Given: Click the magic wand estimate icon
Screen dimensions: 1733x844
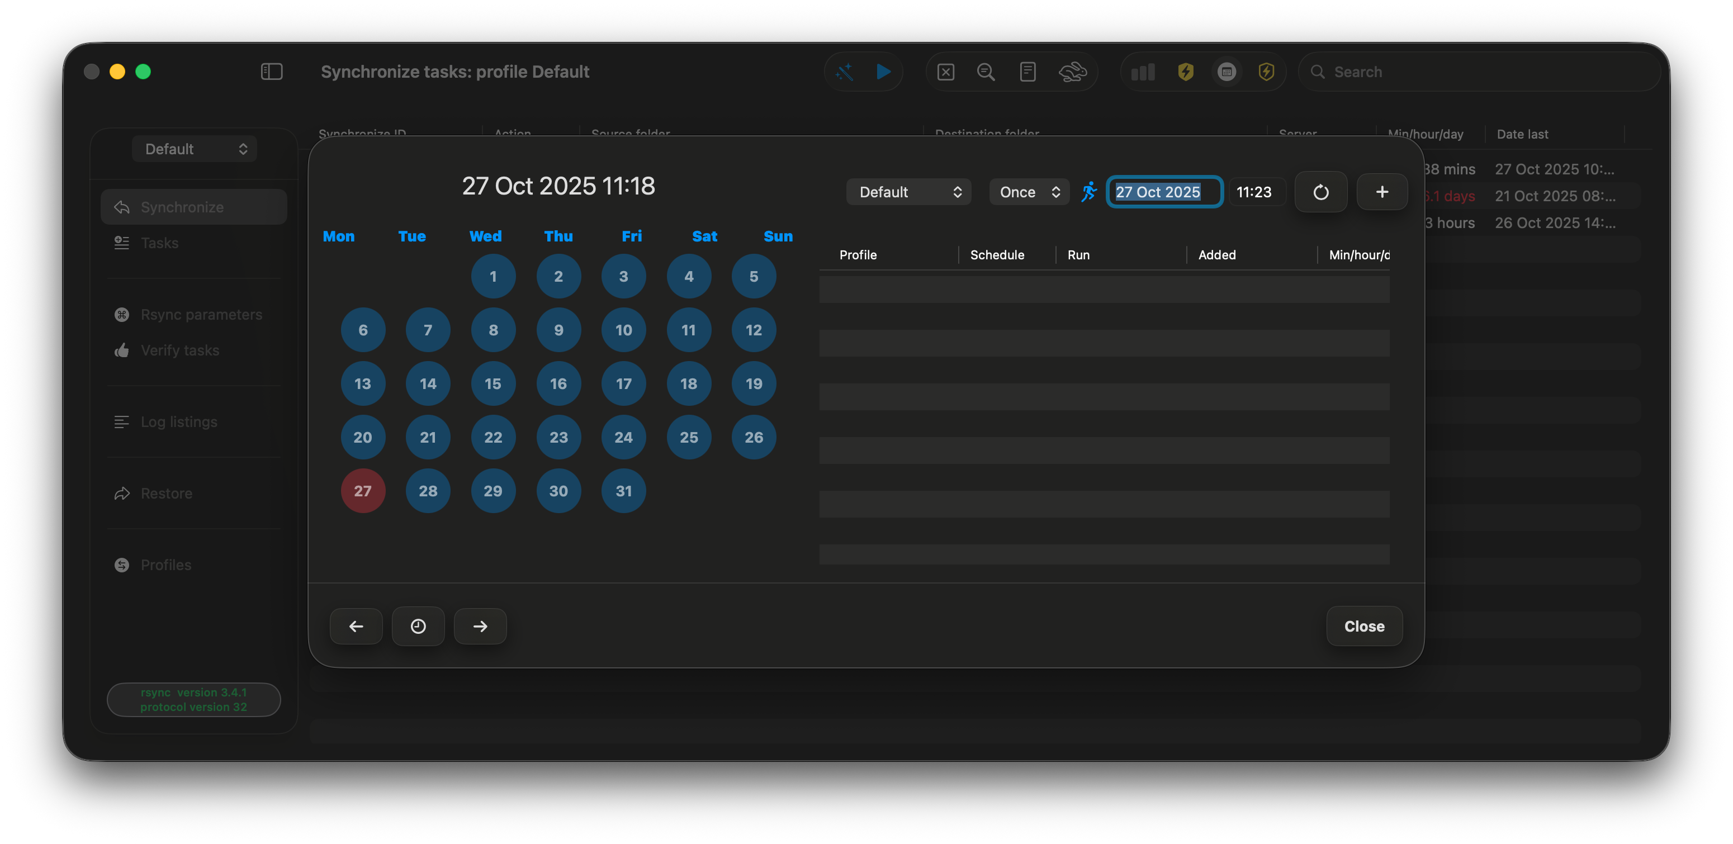Looking at the screenshot, I should click(x=845, y=72).
